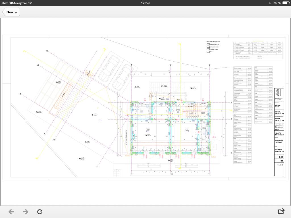The height and width of the screenshot is (218, 291).
Task: Tap grid axis label 'C'
Action: (47, 51)
